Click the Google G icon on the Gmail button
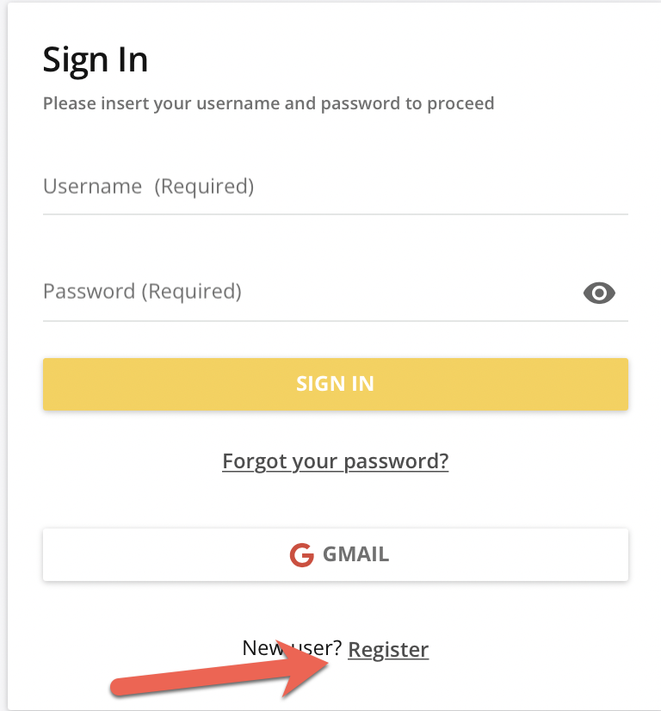Image resolution: width=661 pixels, height=711 pixels. tap(300, 554)
